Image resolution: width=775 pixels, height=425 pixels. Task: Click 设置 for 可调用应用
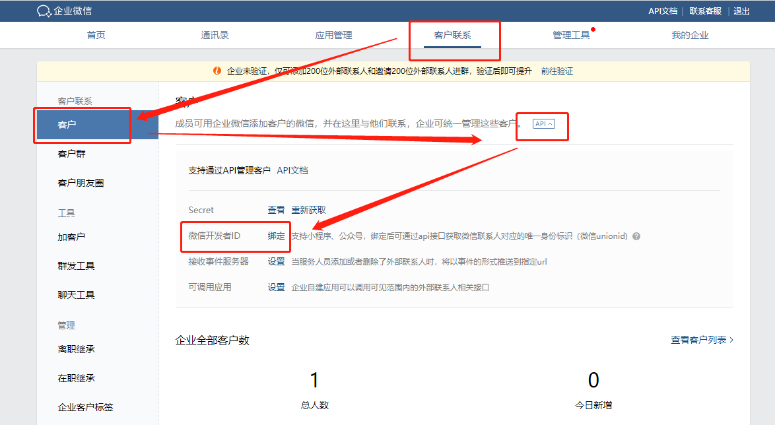[x=277, y=287]
